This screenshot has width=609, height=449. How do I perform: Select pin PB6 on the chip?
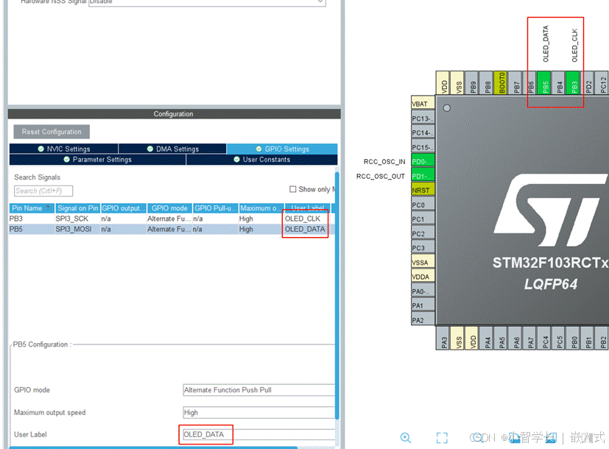click(530, 83)
